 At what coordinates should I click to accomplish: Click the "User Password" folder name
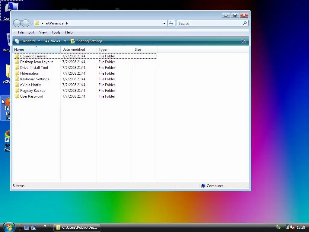(31, 96)
